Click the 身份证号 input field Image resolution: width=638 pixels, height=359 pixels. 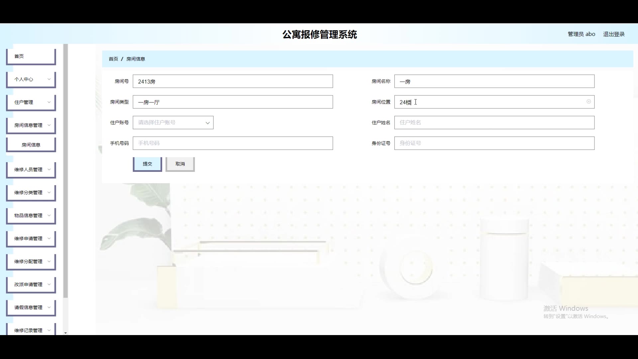click(x=494, y=143)
